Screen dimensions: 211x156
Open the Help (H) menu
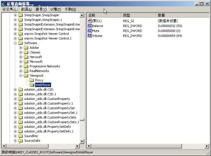pyautogui.click(x=70, y=9)
